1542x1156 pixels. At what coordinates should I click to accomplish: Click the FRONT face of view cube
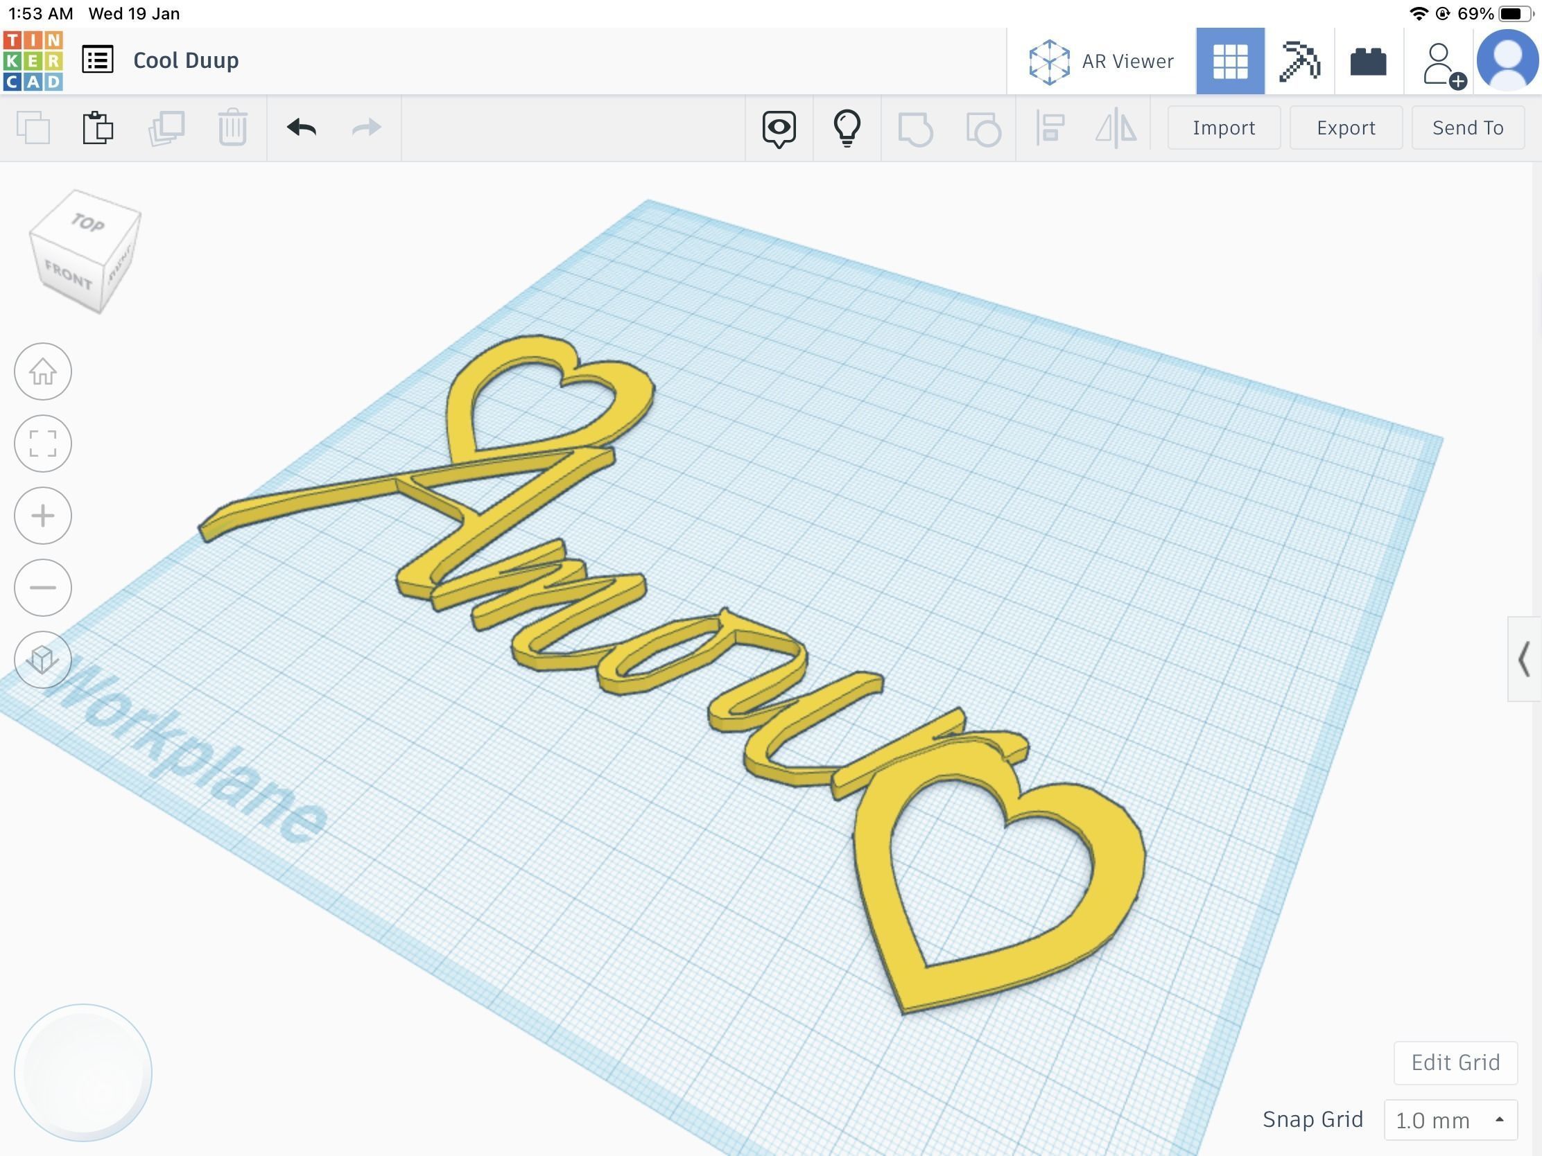coord(69,274)
